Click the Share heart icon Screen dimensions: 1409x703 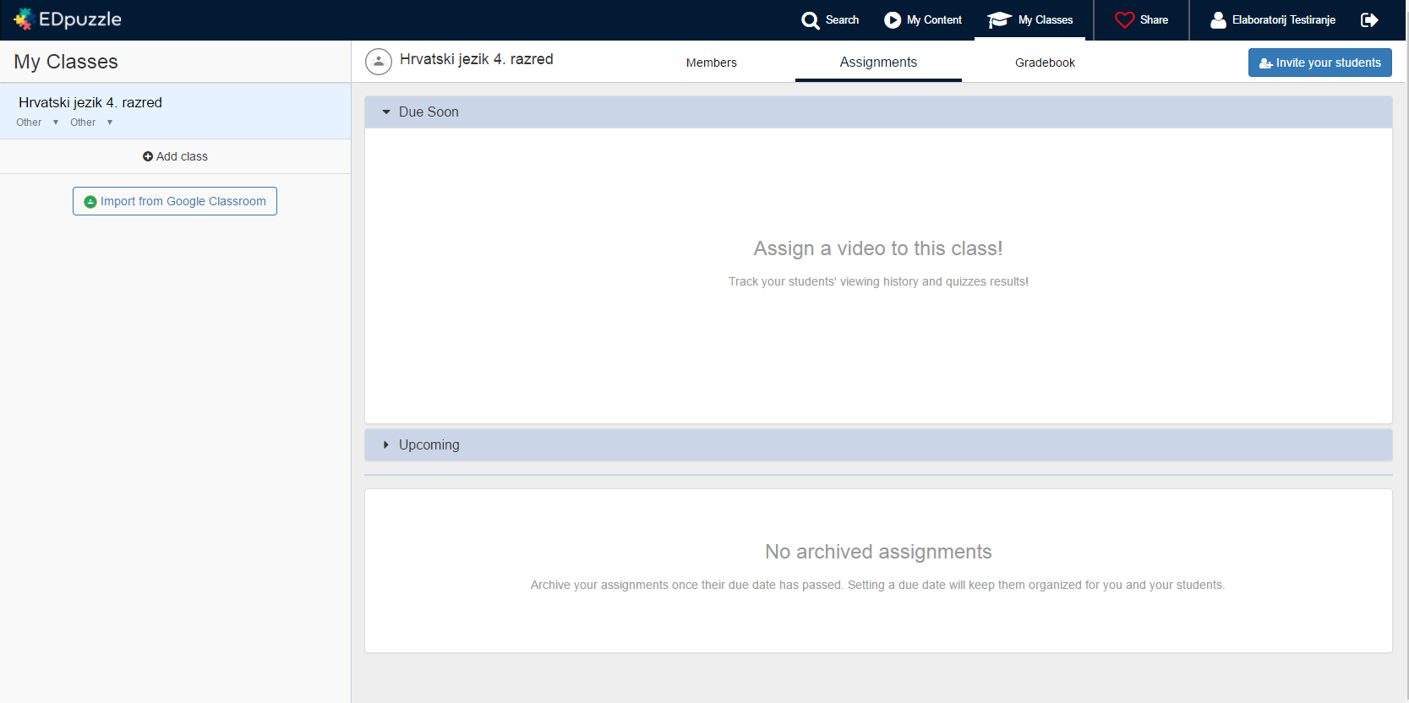[1124, 20]
